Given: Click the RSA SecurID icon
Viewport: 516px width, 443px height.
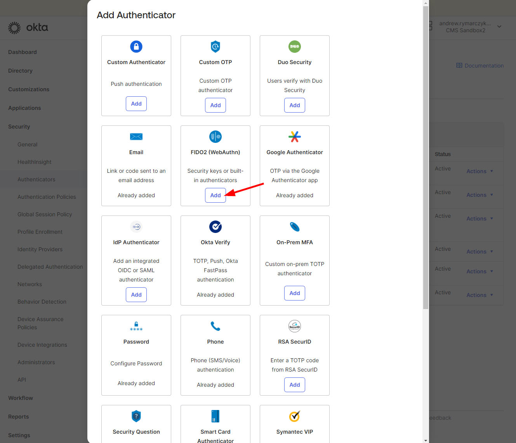Looking at the screenshot, I should [294, 326].
